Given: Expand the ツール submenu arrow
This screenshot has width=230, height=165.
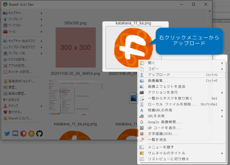Looking at the screenshot, I should tap(42, 32).
